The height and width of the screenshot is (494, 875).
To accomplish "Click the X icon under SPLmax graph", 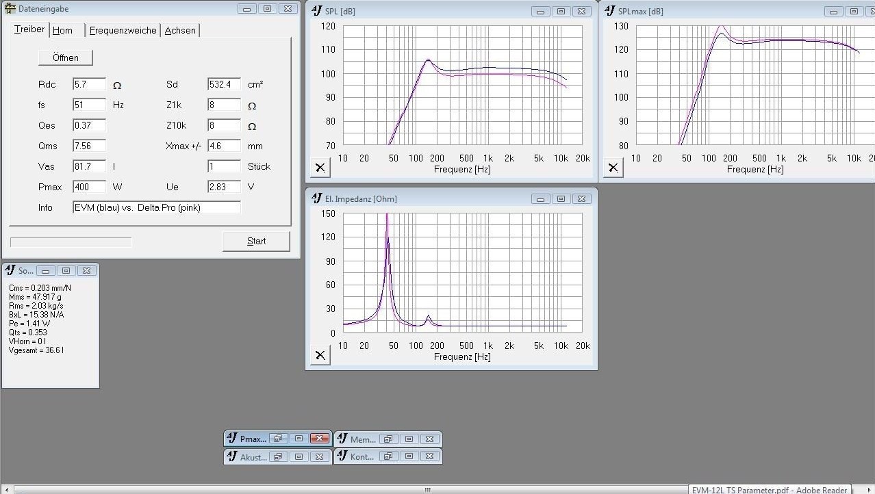I will pyautogui.click(x=613, y=167).
